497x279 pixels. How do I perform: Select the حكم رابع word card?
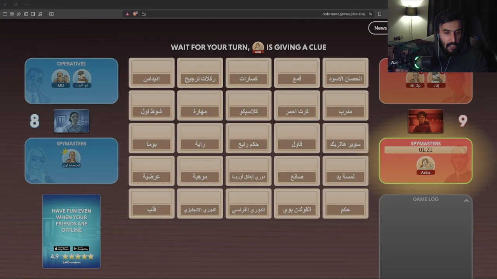pos(248,138)
